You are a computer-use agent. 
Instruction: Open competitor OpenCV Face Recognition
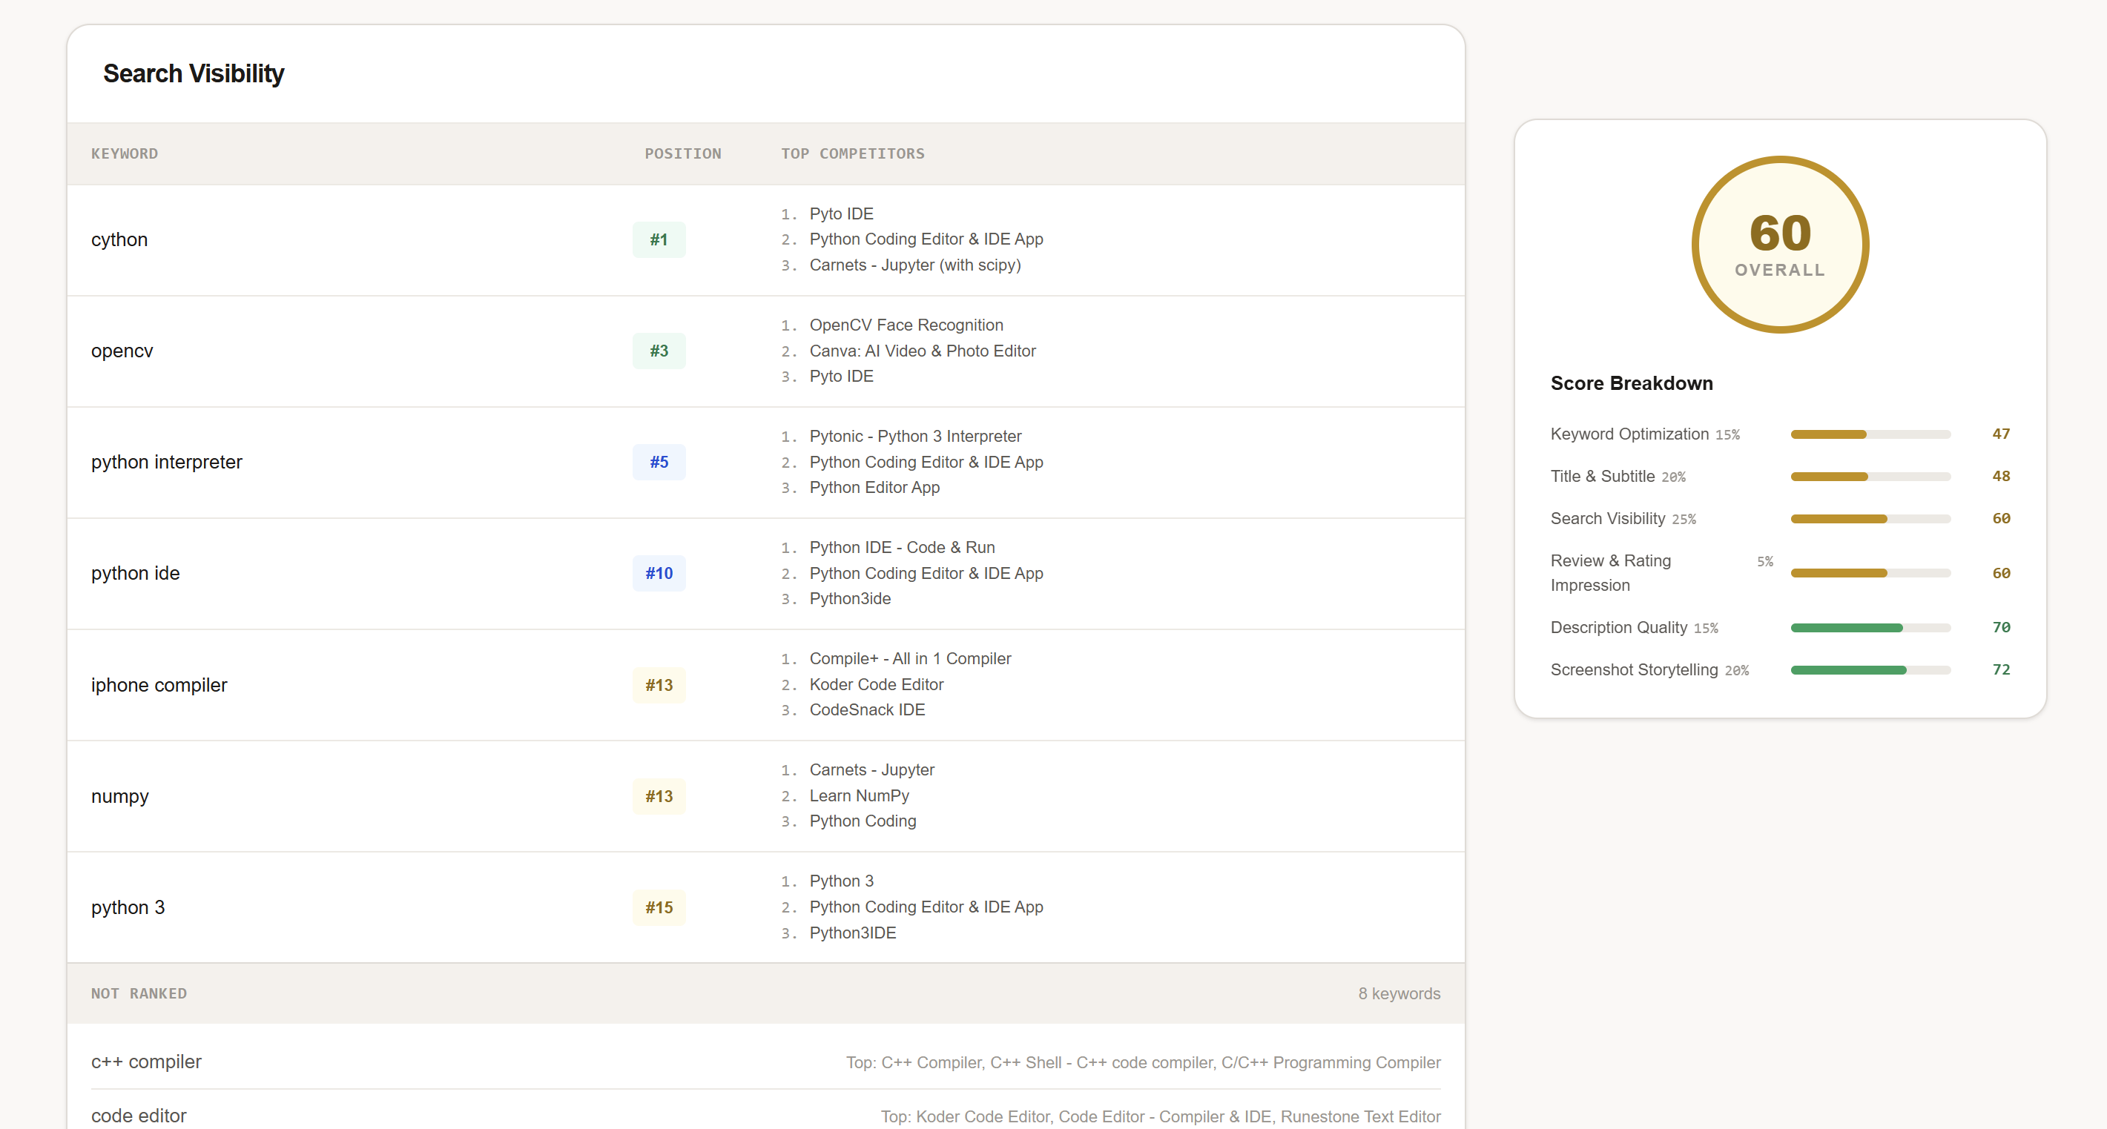(x=906, y=325)
